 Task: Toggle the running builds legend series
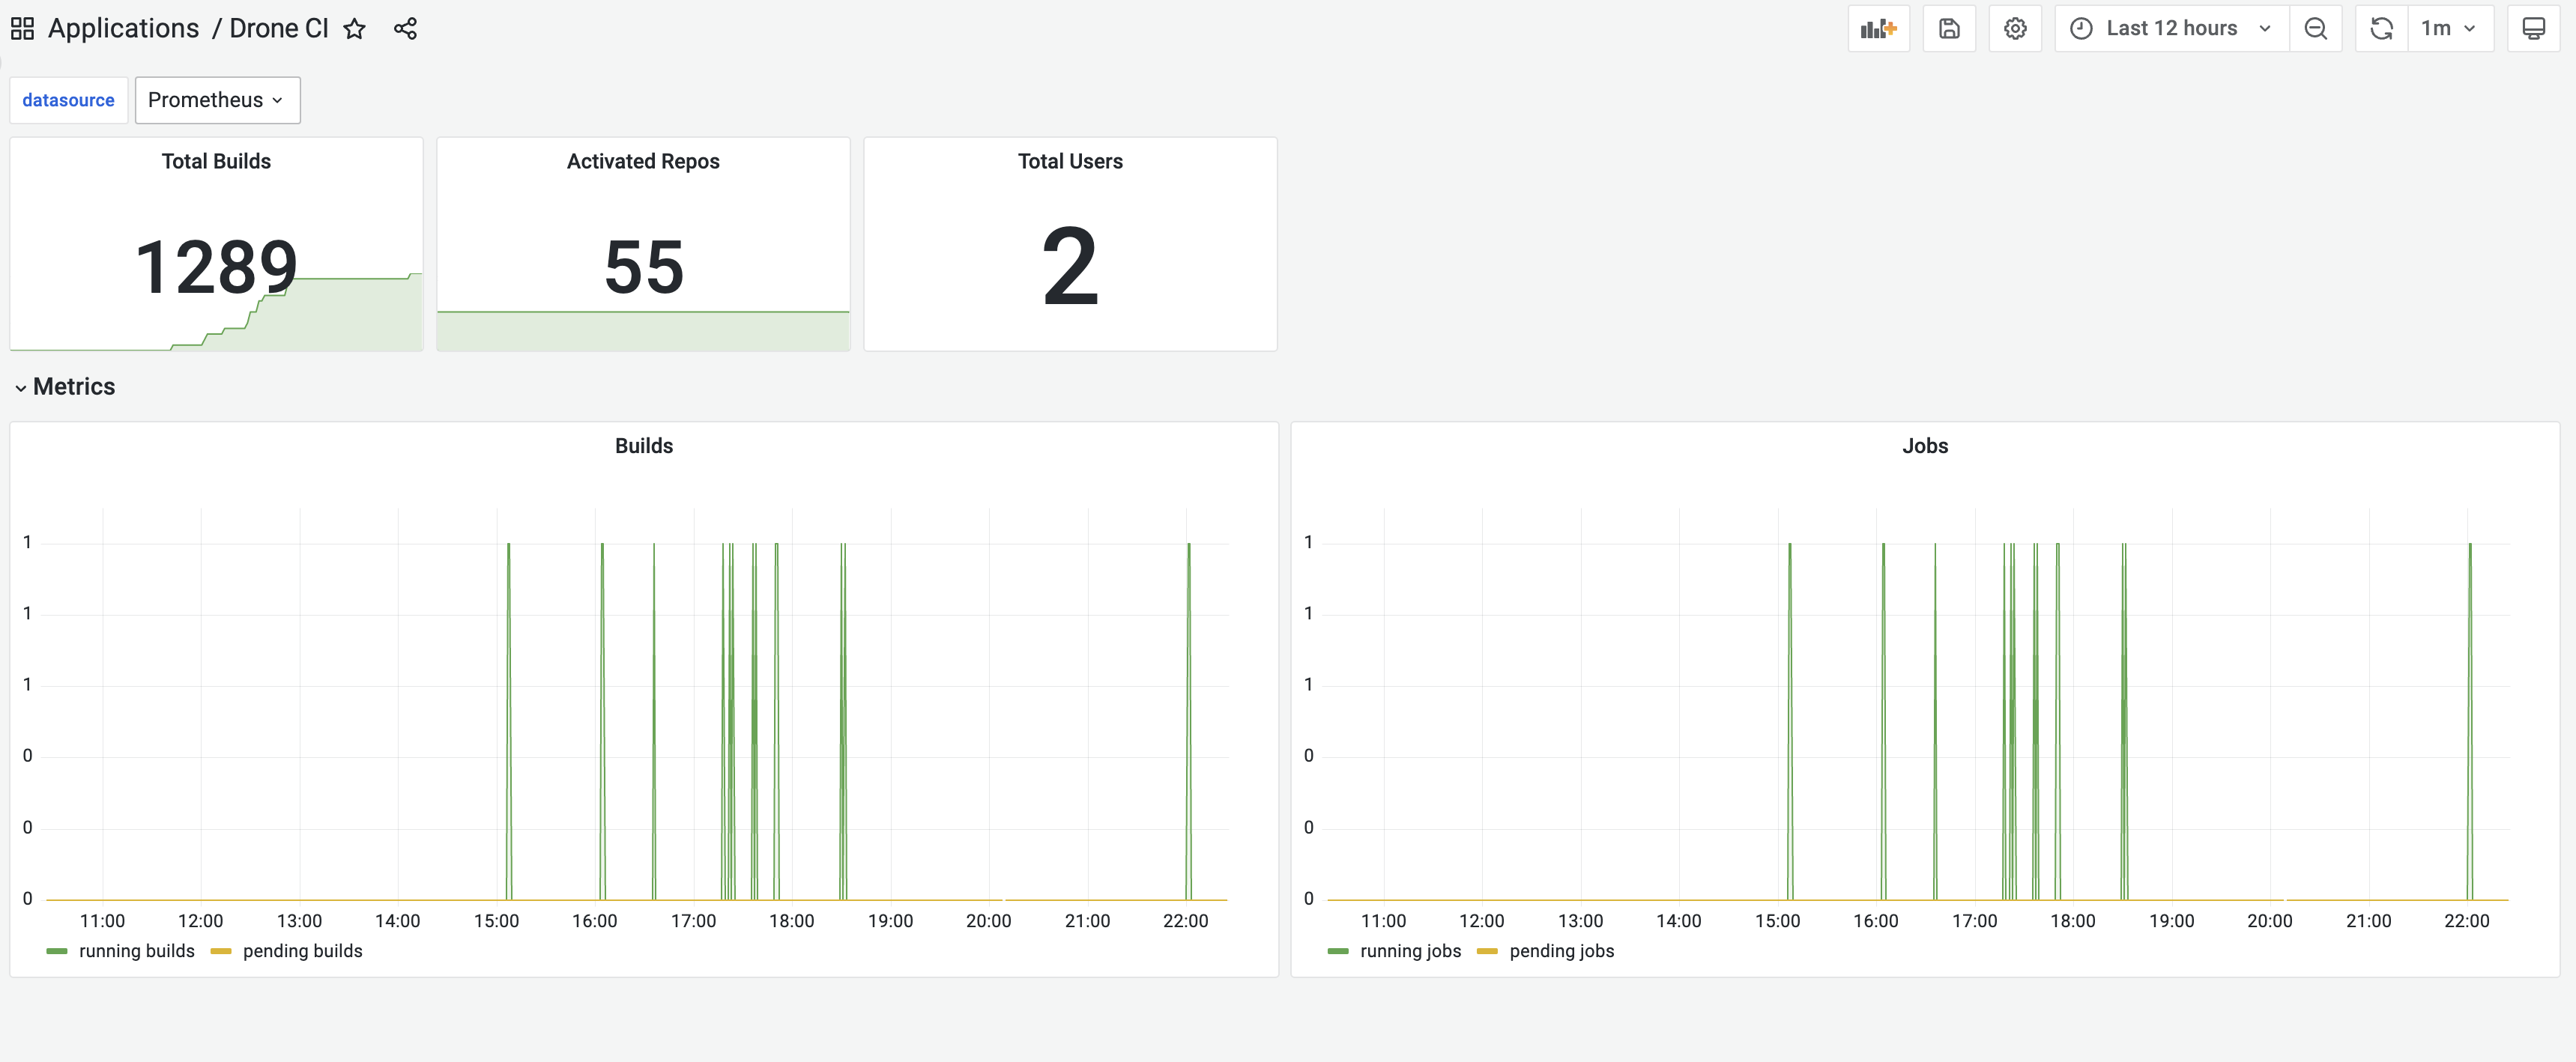(137, 951)
